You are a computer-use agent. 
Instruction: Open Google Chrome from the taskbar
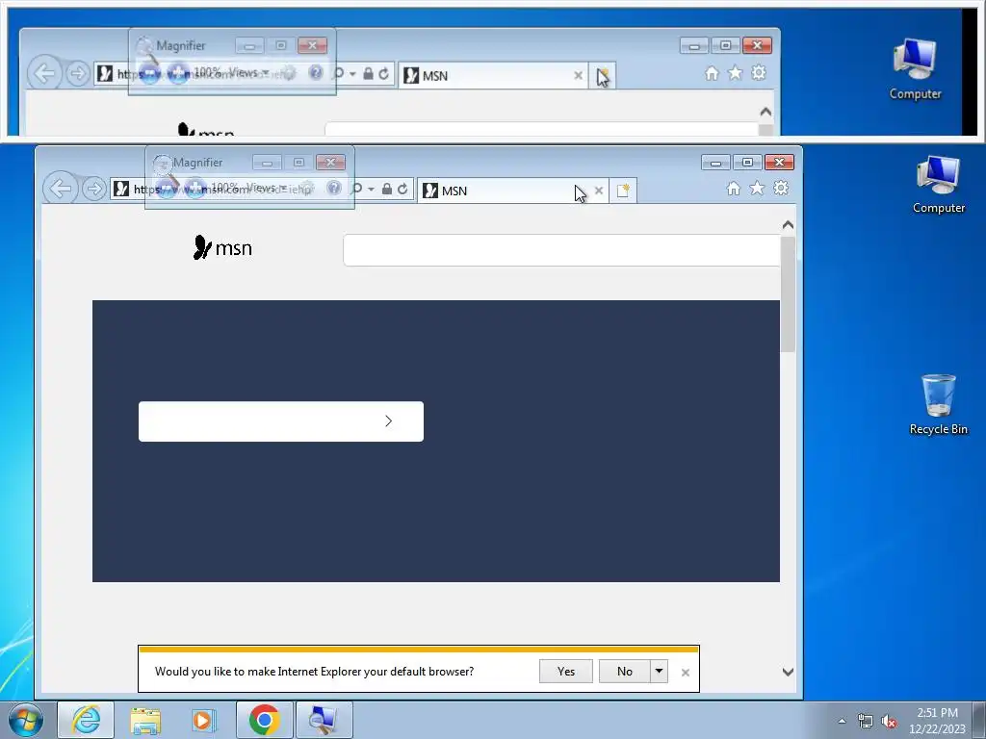264,720
